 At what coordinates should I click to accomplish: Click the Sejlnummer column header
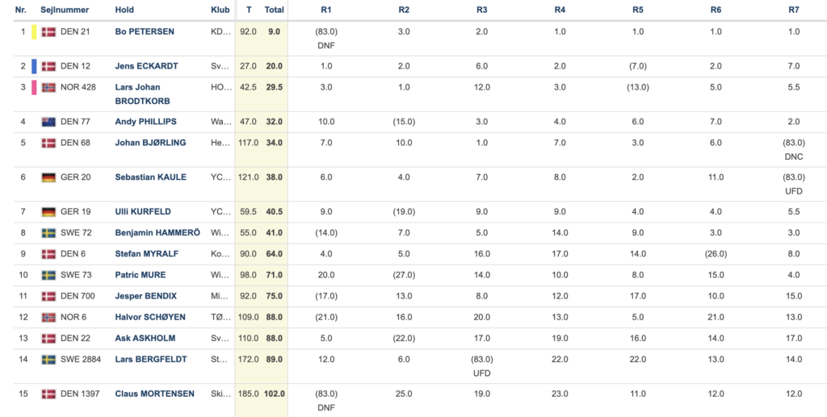[65, 10]
